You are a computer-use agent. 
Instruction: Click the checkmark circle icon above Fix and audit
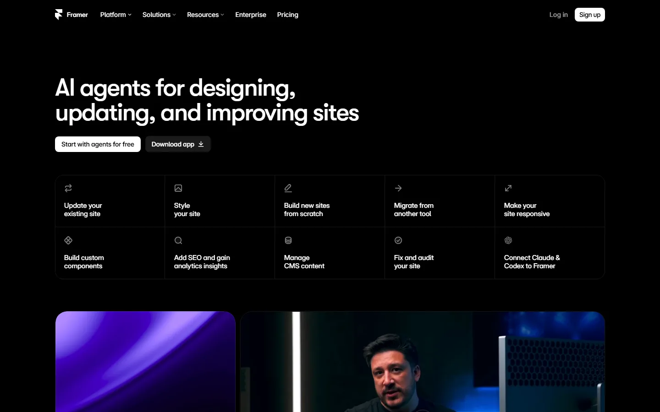(398, 240)
